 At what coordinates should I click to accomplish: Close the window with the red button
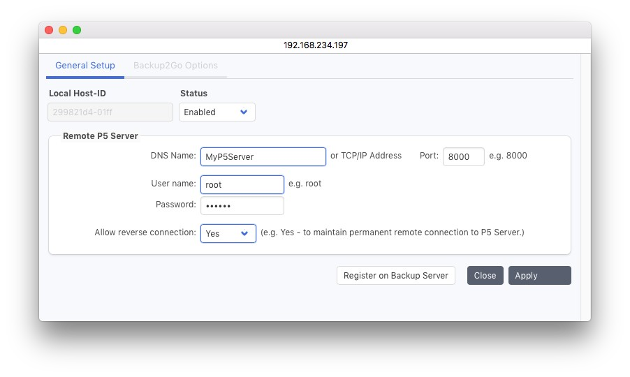[x=49, y=30]
